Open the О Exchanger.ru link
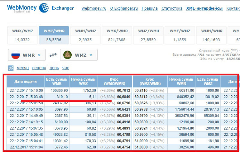The width and height of the screenshot is (240, 152). point(124,8)
